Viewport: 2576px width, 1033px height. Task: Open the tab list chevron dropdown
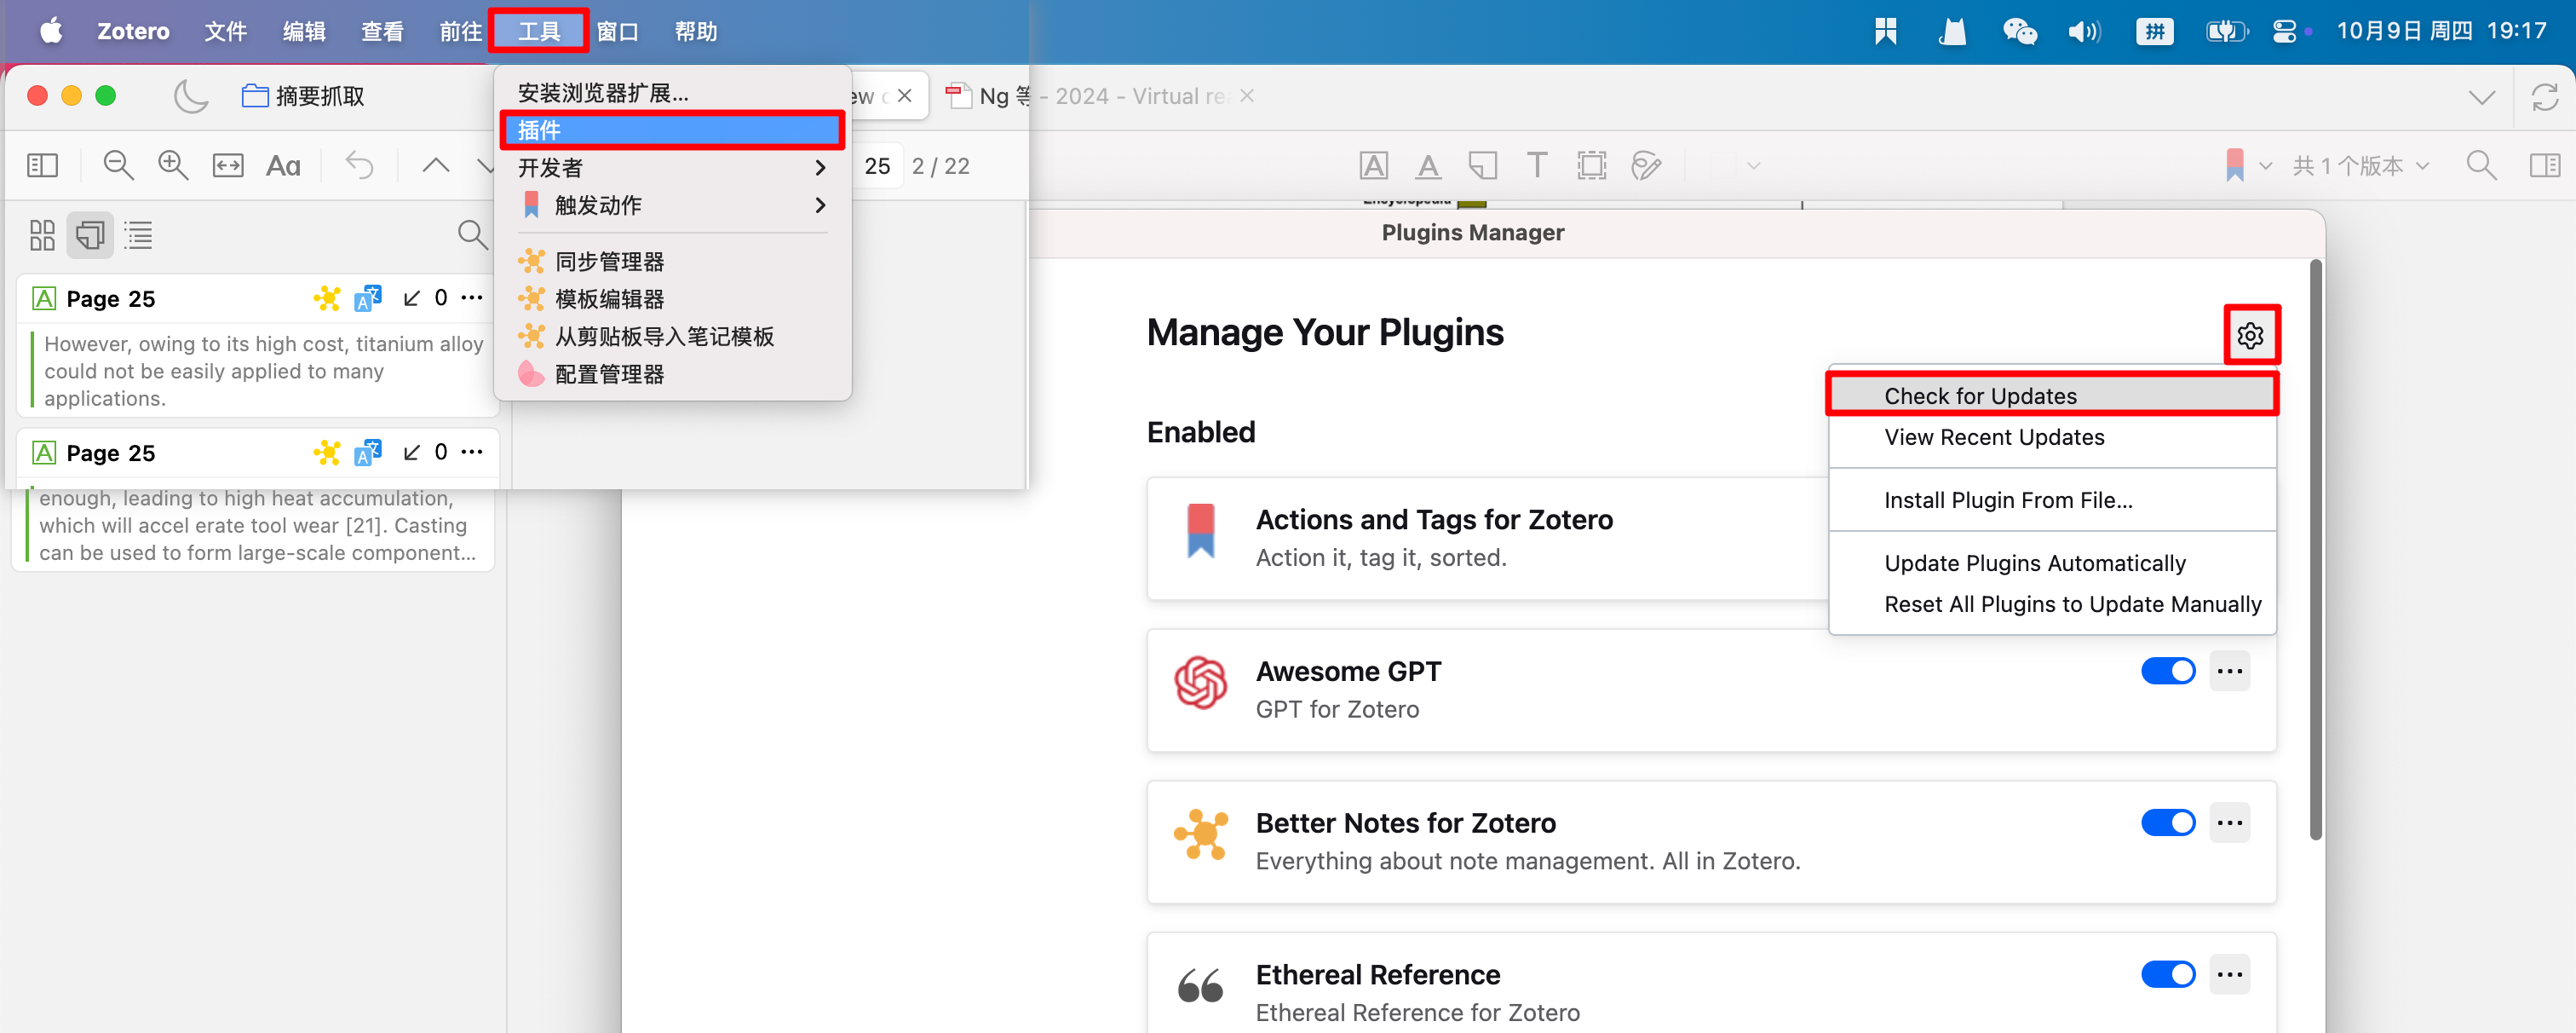click(2481, 97)
